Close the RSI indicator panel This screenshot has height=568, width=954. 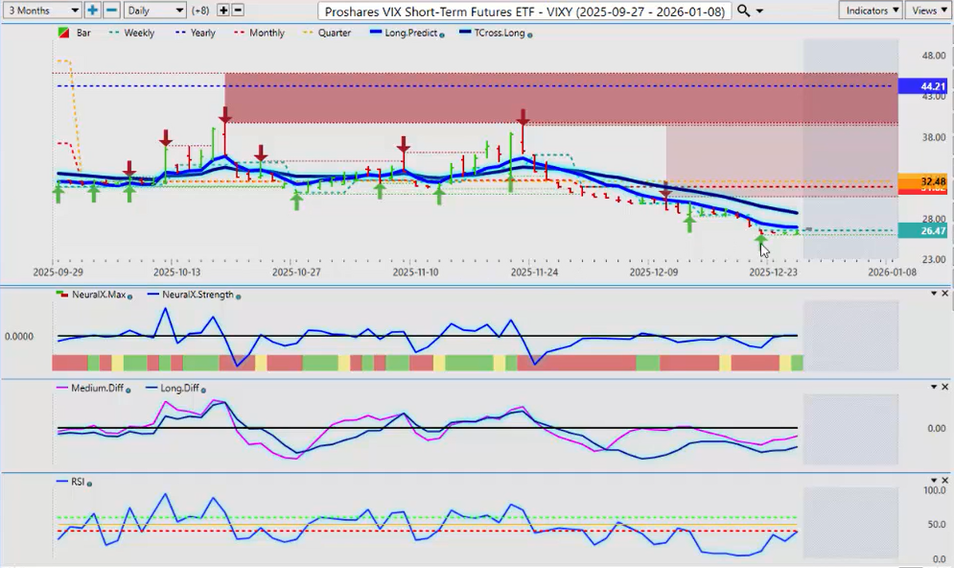(946, 481)
